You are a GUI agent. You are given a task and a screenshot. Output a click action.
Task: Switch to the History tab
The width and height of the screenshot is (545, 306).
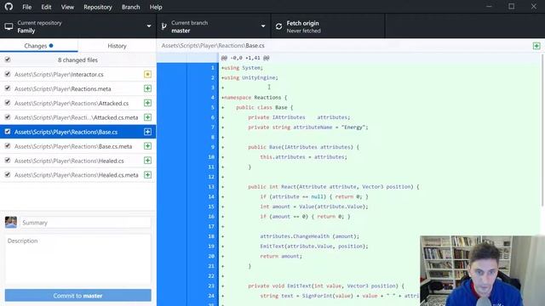point(118,46)
